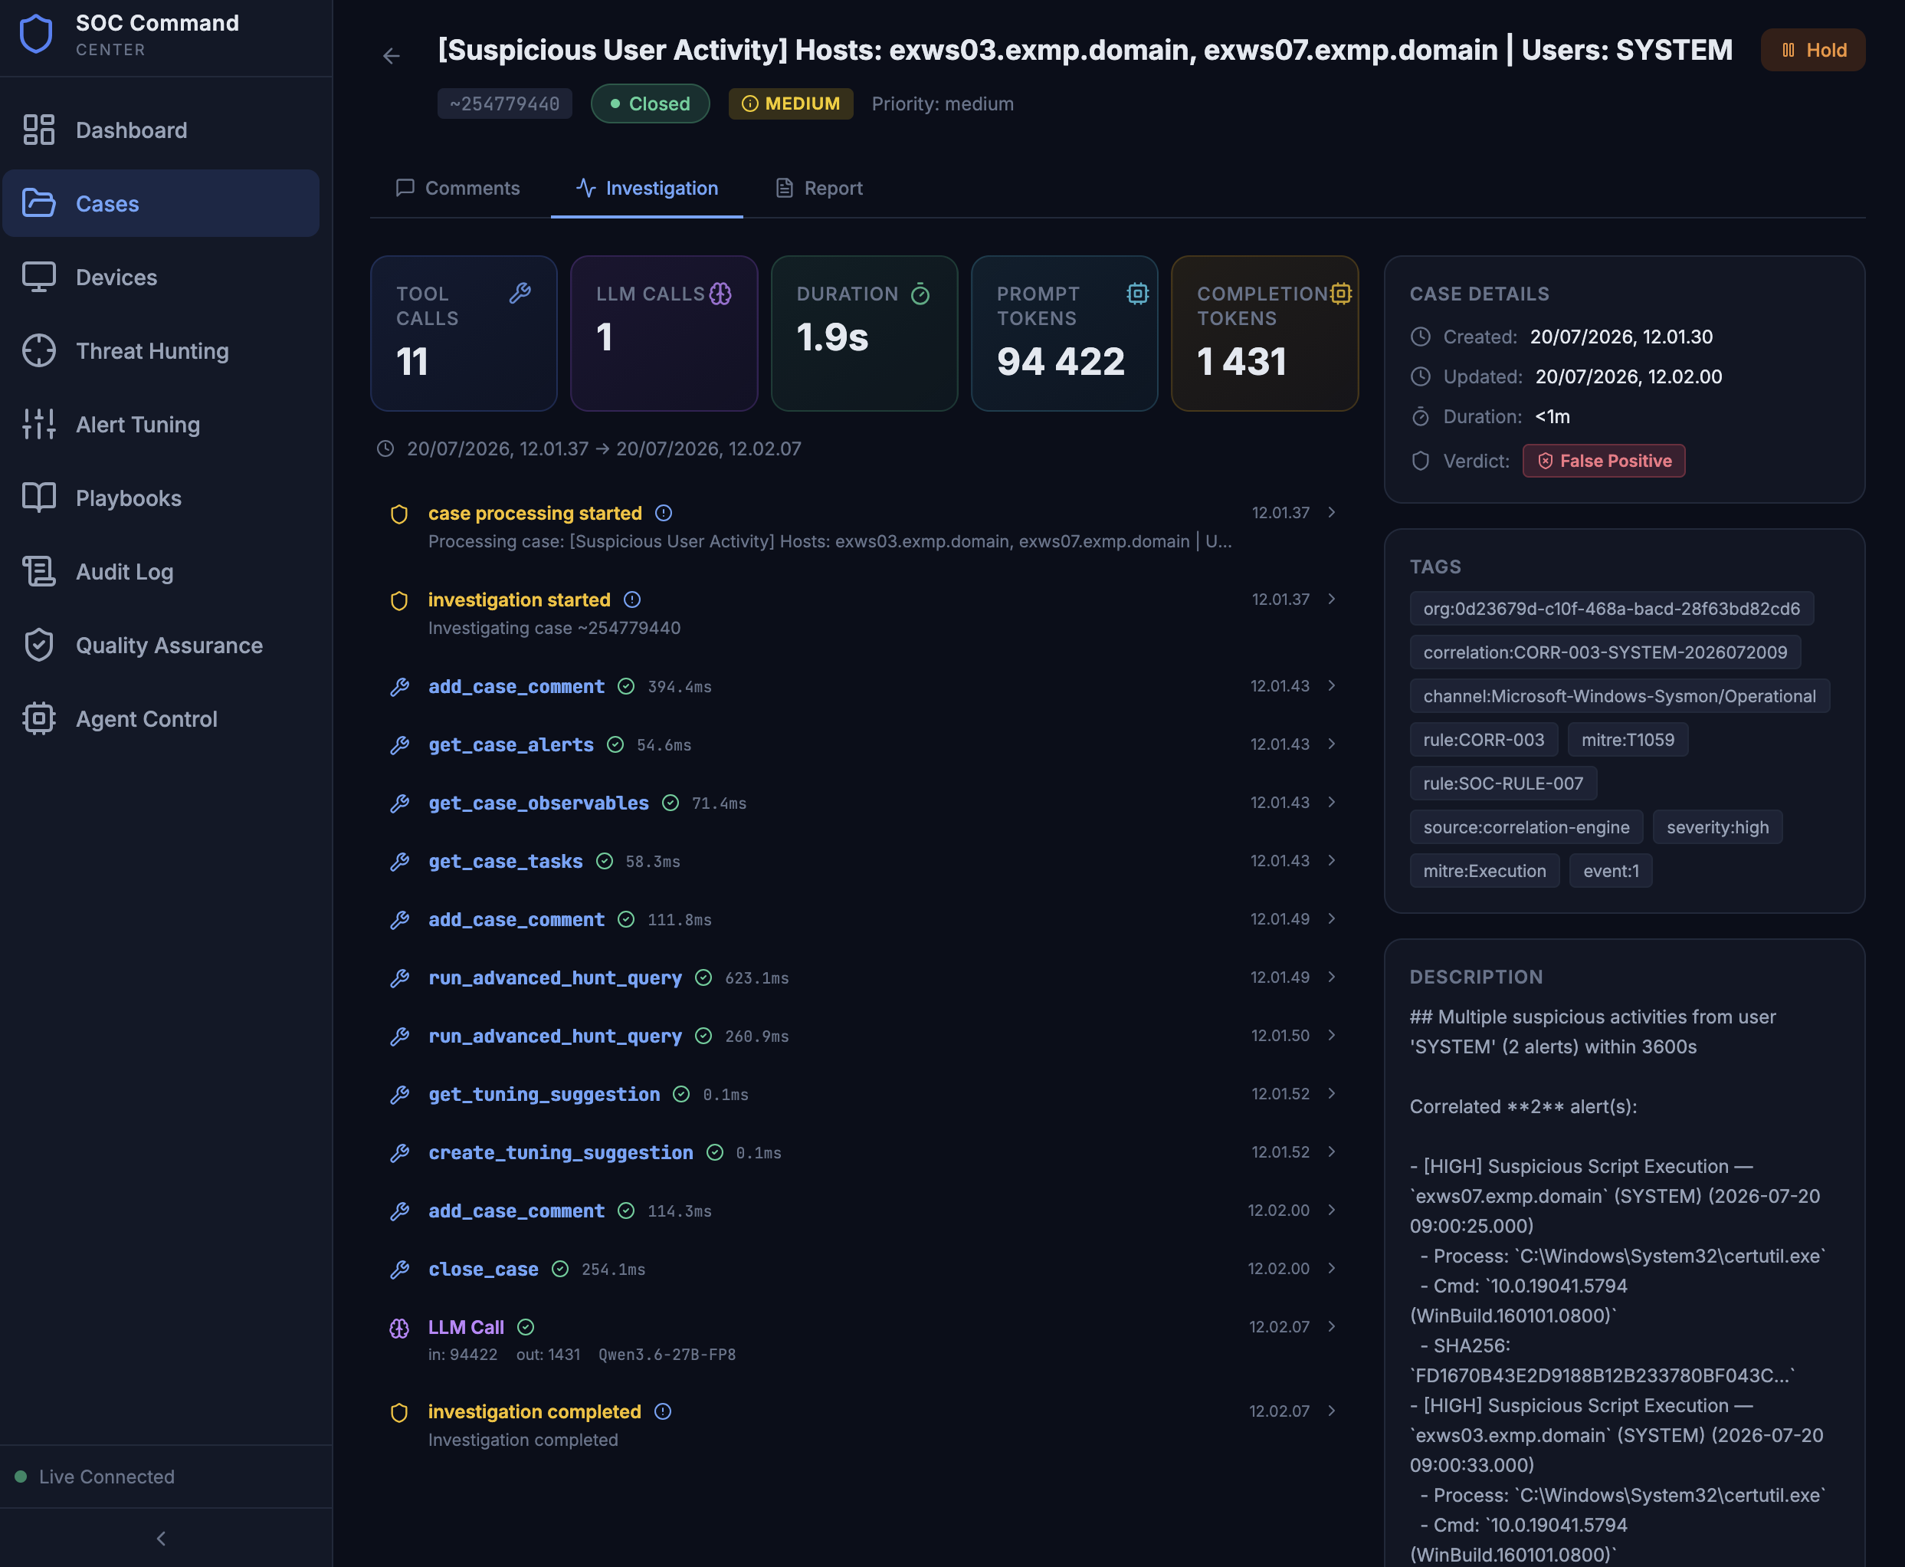The image size is (1905, 1567).
Task: Click the Hold button
Action: pos(1813,50)
